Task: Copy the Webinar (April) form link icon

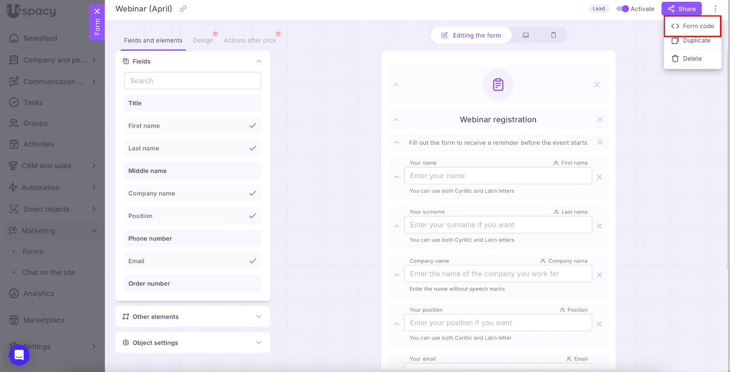Action: [183, 9]
